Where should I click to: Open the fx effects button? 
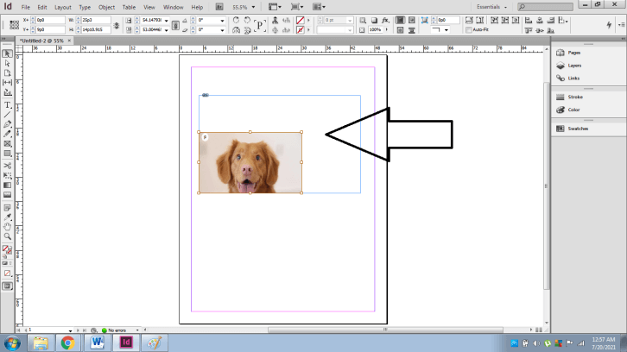pyautogui.click(x=385, y=20)
